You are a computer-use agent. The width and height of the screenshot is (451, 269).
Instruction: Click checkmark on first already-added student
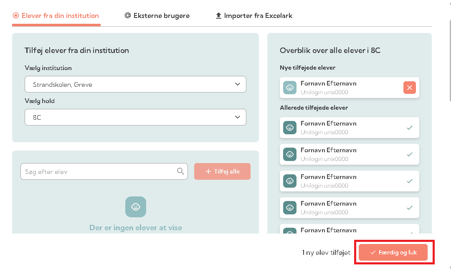(x=409, y=128)
